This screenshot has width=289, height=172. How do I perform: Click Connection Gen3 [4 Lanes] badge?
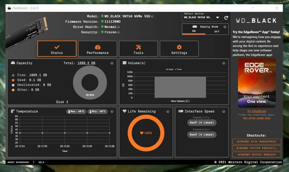[x=202, y=135]
